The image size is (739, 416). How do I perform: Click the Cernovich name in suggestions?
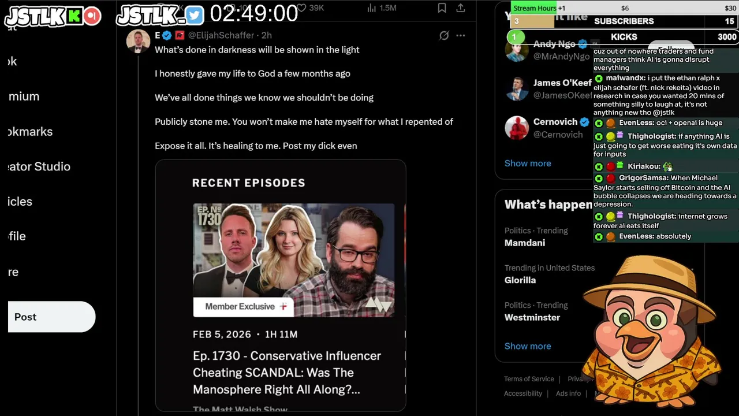point(555,122)
